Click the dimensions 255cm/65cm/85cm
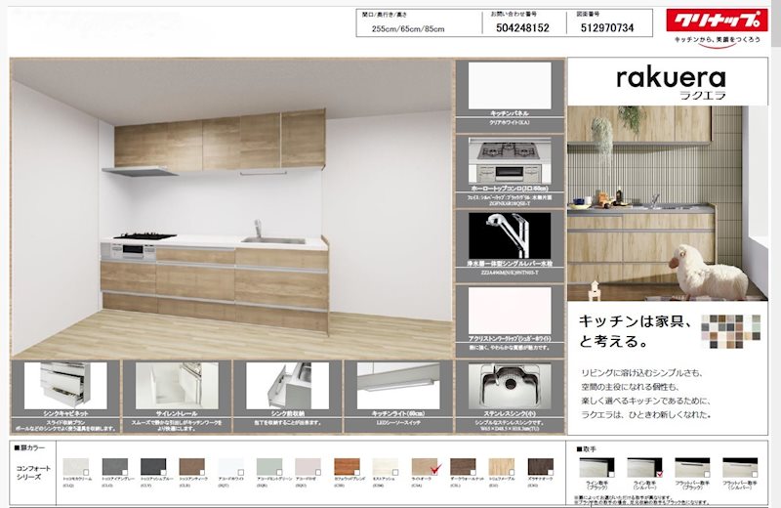Viewport: 781px width, 508px height. 408,29
